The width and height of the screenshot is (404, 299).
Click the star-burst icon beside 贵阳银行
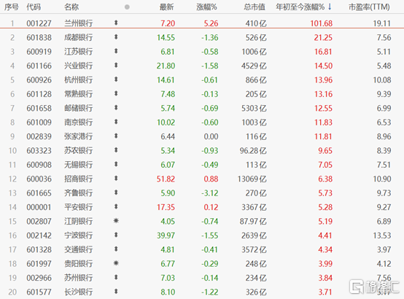[116, 263]
